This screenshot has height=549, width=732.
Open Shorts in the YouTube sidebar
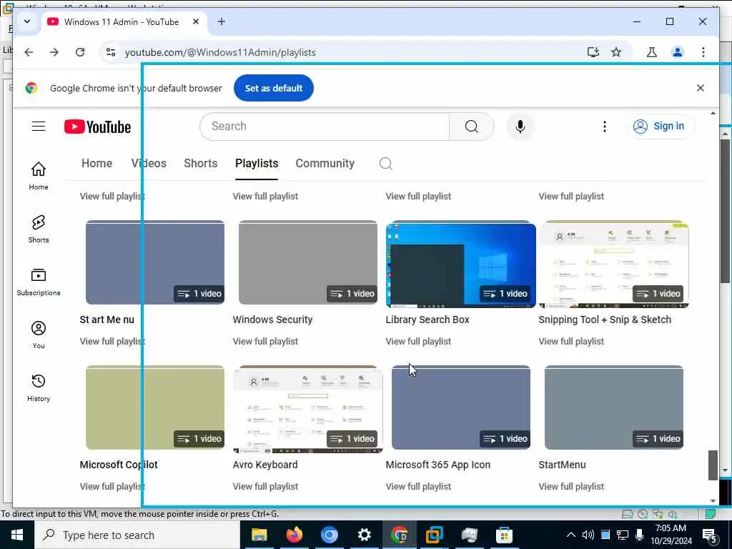click(x=39, y=229)
